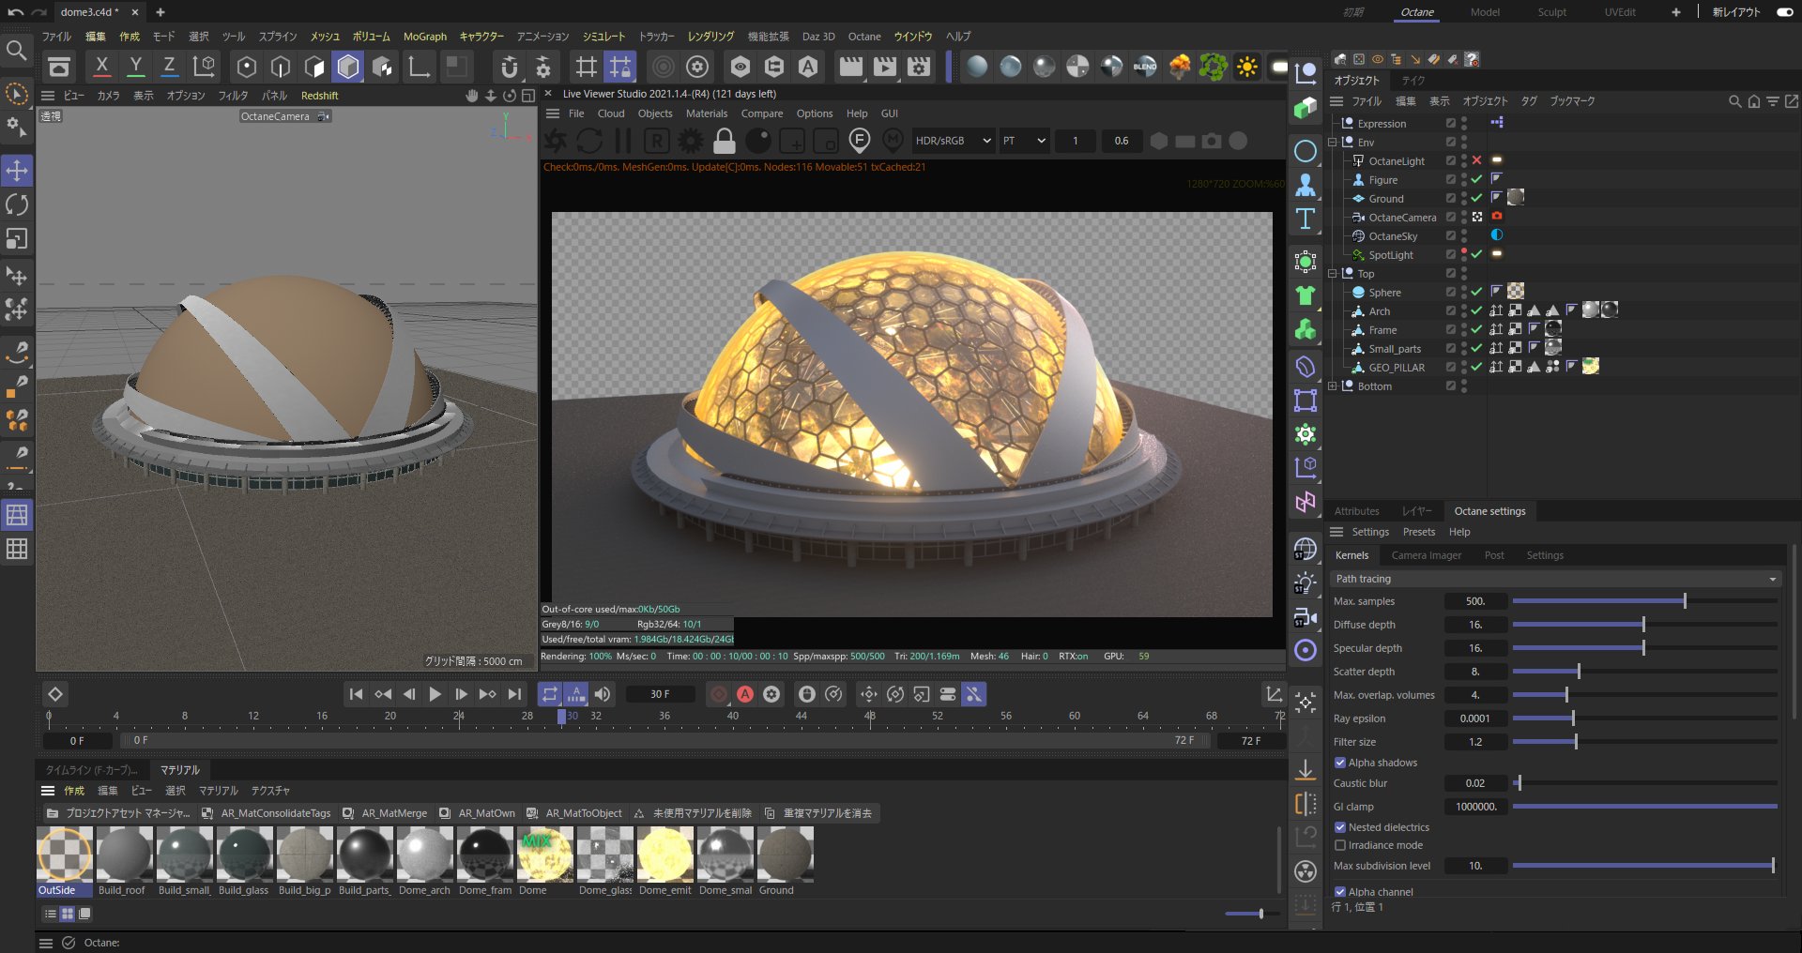The image size is (1802, 953).
Task: Select the Move tool in left toolbar
Action: (x=17, y=171)
